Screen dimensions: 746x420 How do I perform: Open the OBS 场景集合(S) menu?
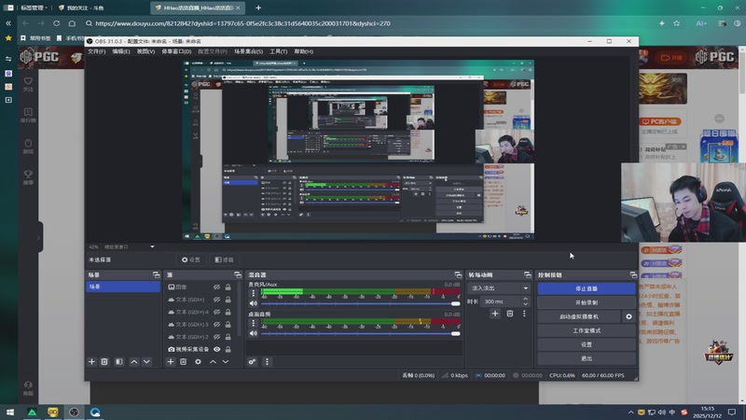(x=248, y=51)
